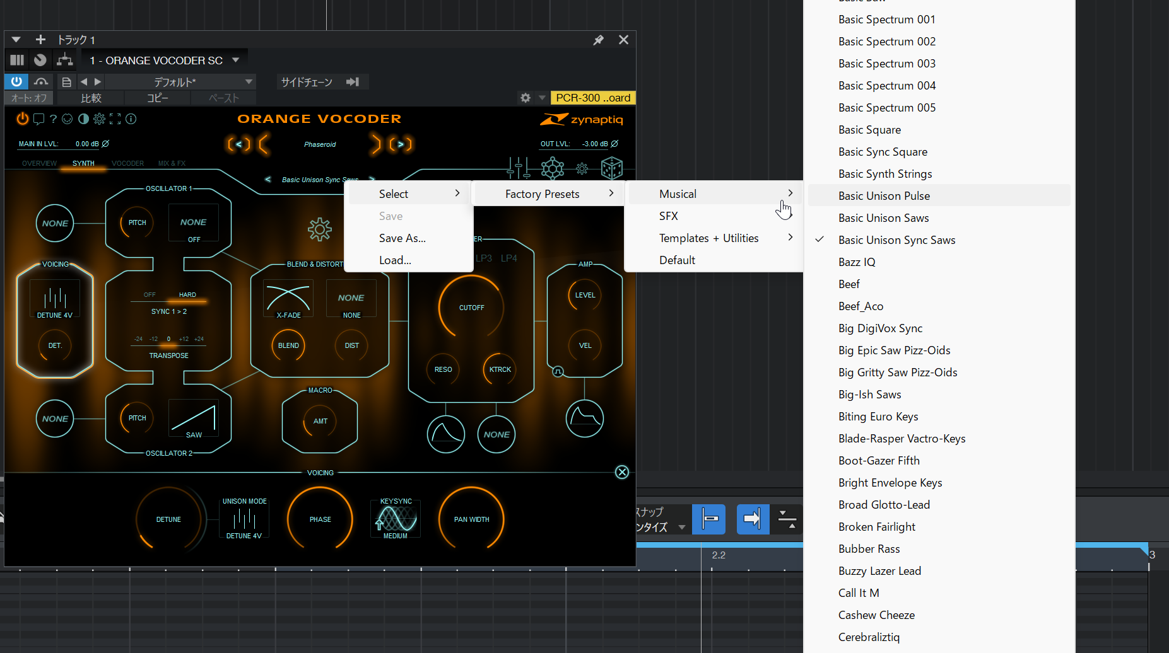Click the voicing DETUNE knob
The image size is (1169, 653).
point(168,519)
